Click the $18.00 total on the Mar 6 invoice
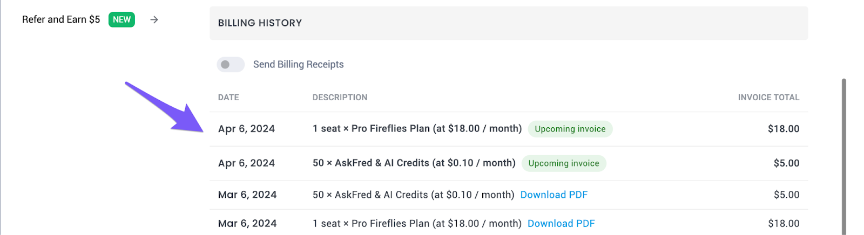Viewport: 864px width, 235px height. tap(783, 224)
